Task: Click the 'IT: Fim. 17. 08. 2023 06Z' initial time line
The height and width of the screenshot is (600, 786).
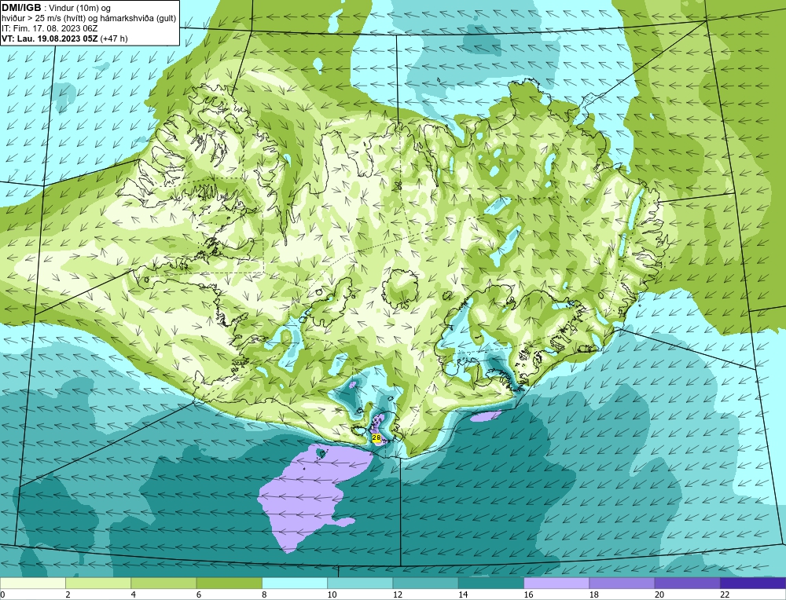Action: coord(50,28)
